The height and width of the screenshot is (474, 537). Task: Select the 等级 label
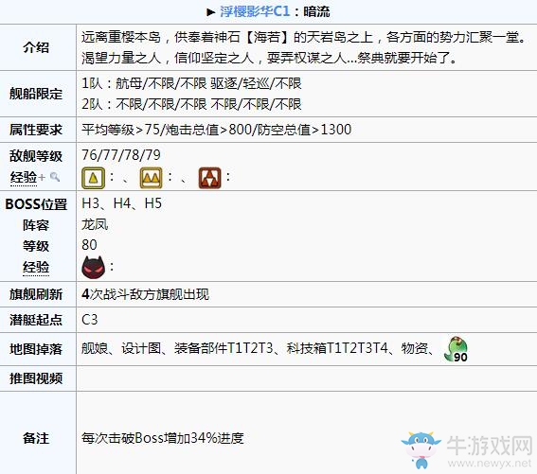click(36, 246)
